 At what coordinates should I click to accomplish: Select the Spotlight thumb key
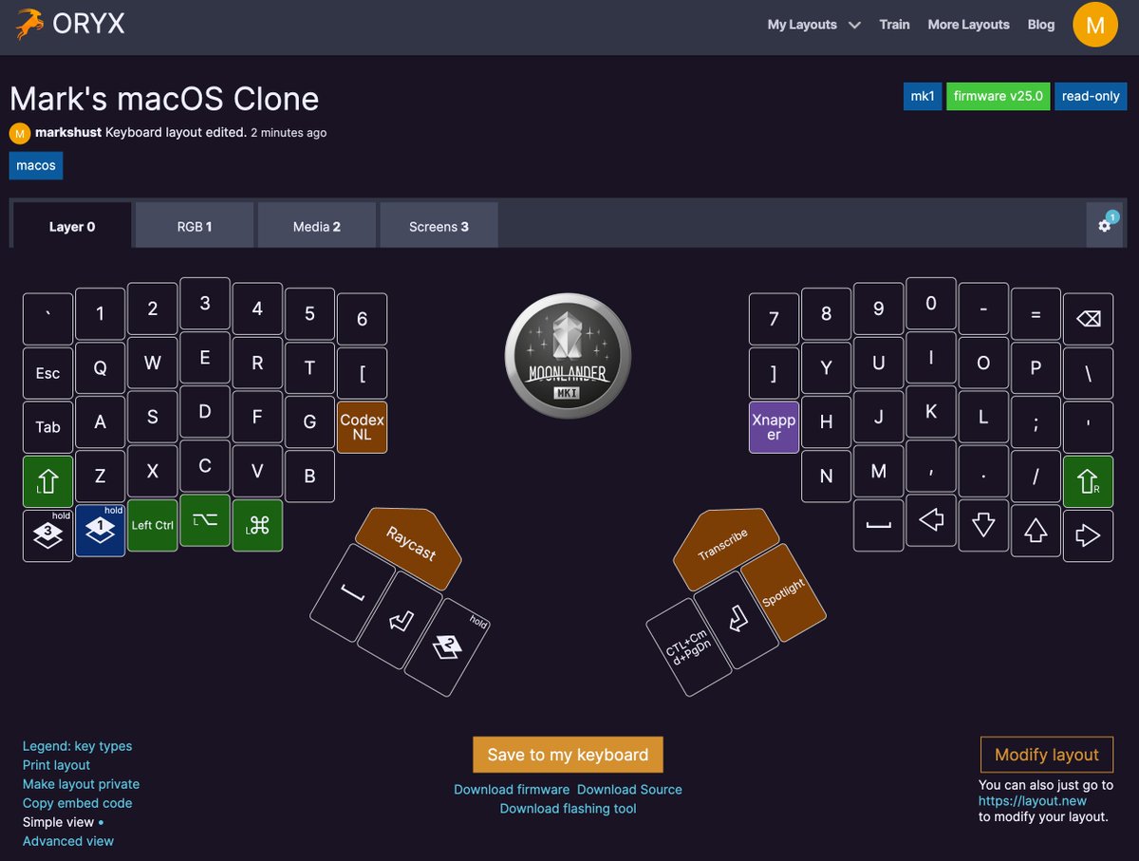[x=783, y=592]
